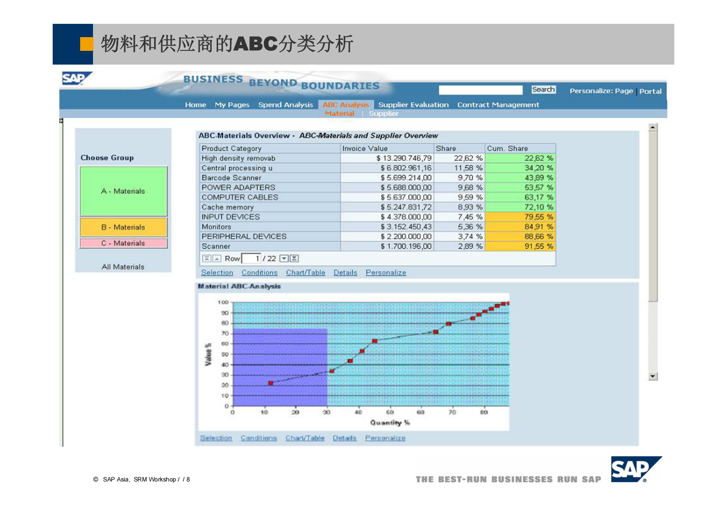Select the Monitors row
727x514 pixels.
pos(378,227)
